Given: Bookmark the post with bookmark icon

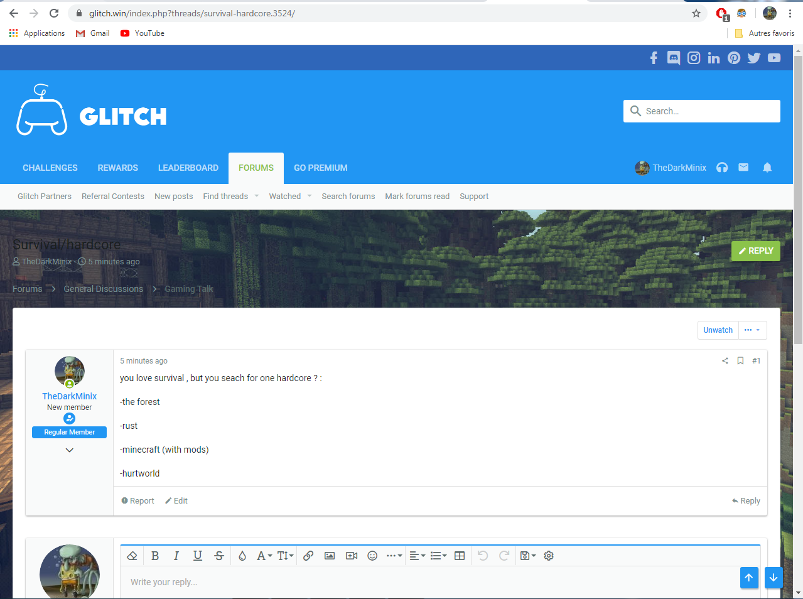Looking at the screenshot, I should pos(740,361).
